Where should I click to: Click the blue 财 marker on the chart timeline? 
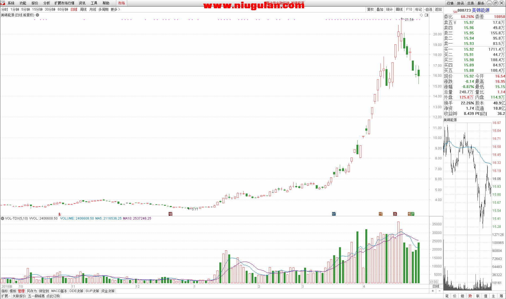(x=334, y=214)
